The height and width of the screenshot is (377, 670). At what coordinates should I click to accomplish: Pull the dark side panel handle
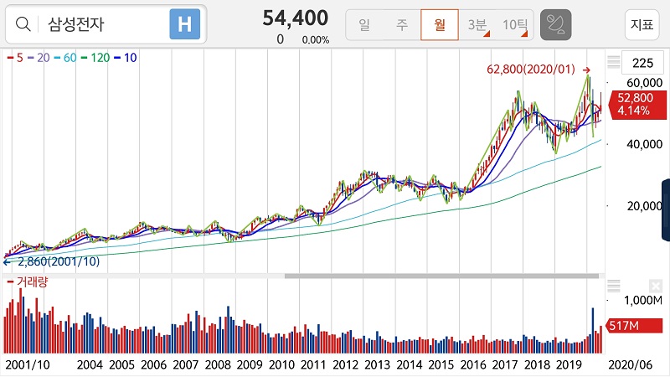click(x=666, y=209)
